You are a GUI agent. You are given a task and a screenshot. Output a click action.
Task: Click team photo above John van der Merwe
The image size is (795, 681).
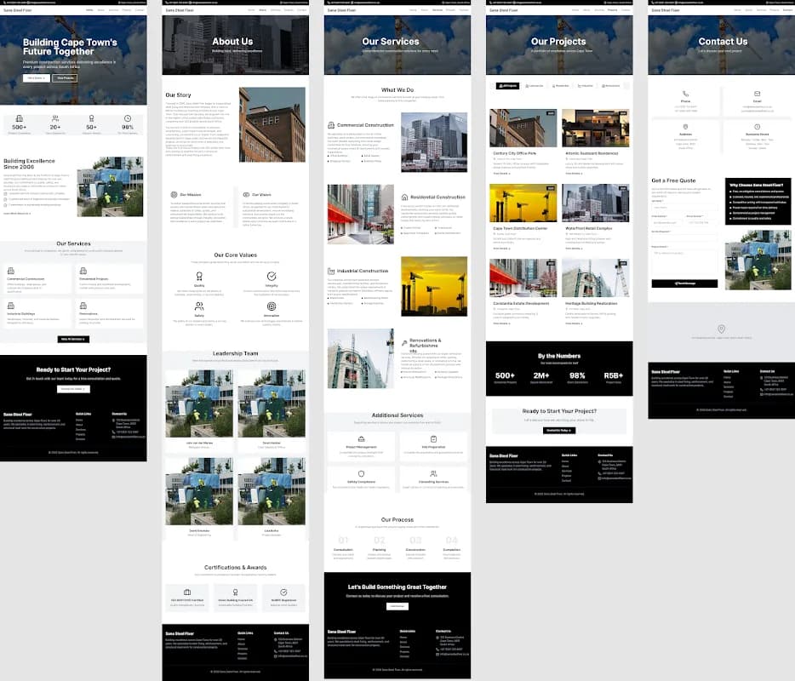click(x=199, y=403)
